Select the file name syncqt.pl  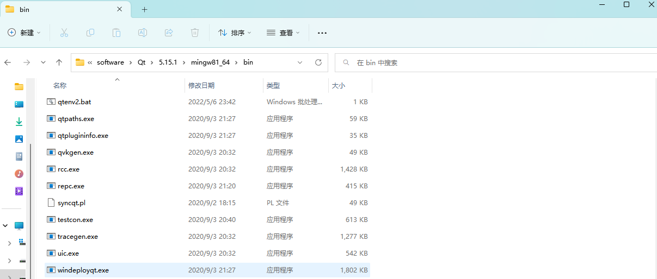71,202
